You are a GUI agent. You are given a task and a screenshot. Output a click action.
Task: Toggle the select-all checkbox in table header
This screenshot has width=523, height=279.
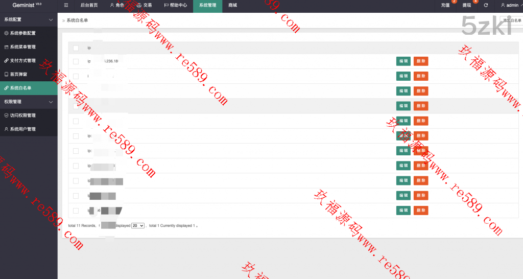click(x=76, y=48)
